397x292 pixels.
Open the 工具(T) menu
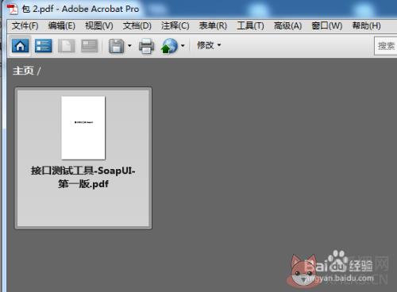pyautogui.click(x=250, y=25)
